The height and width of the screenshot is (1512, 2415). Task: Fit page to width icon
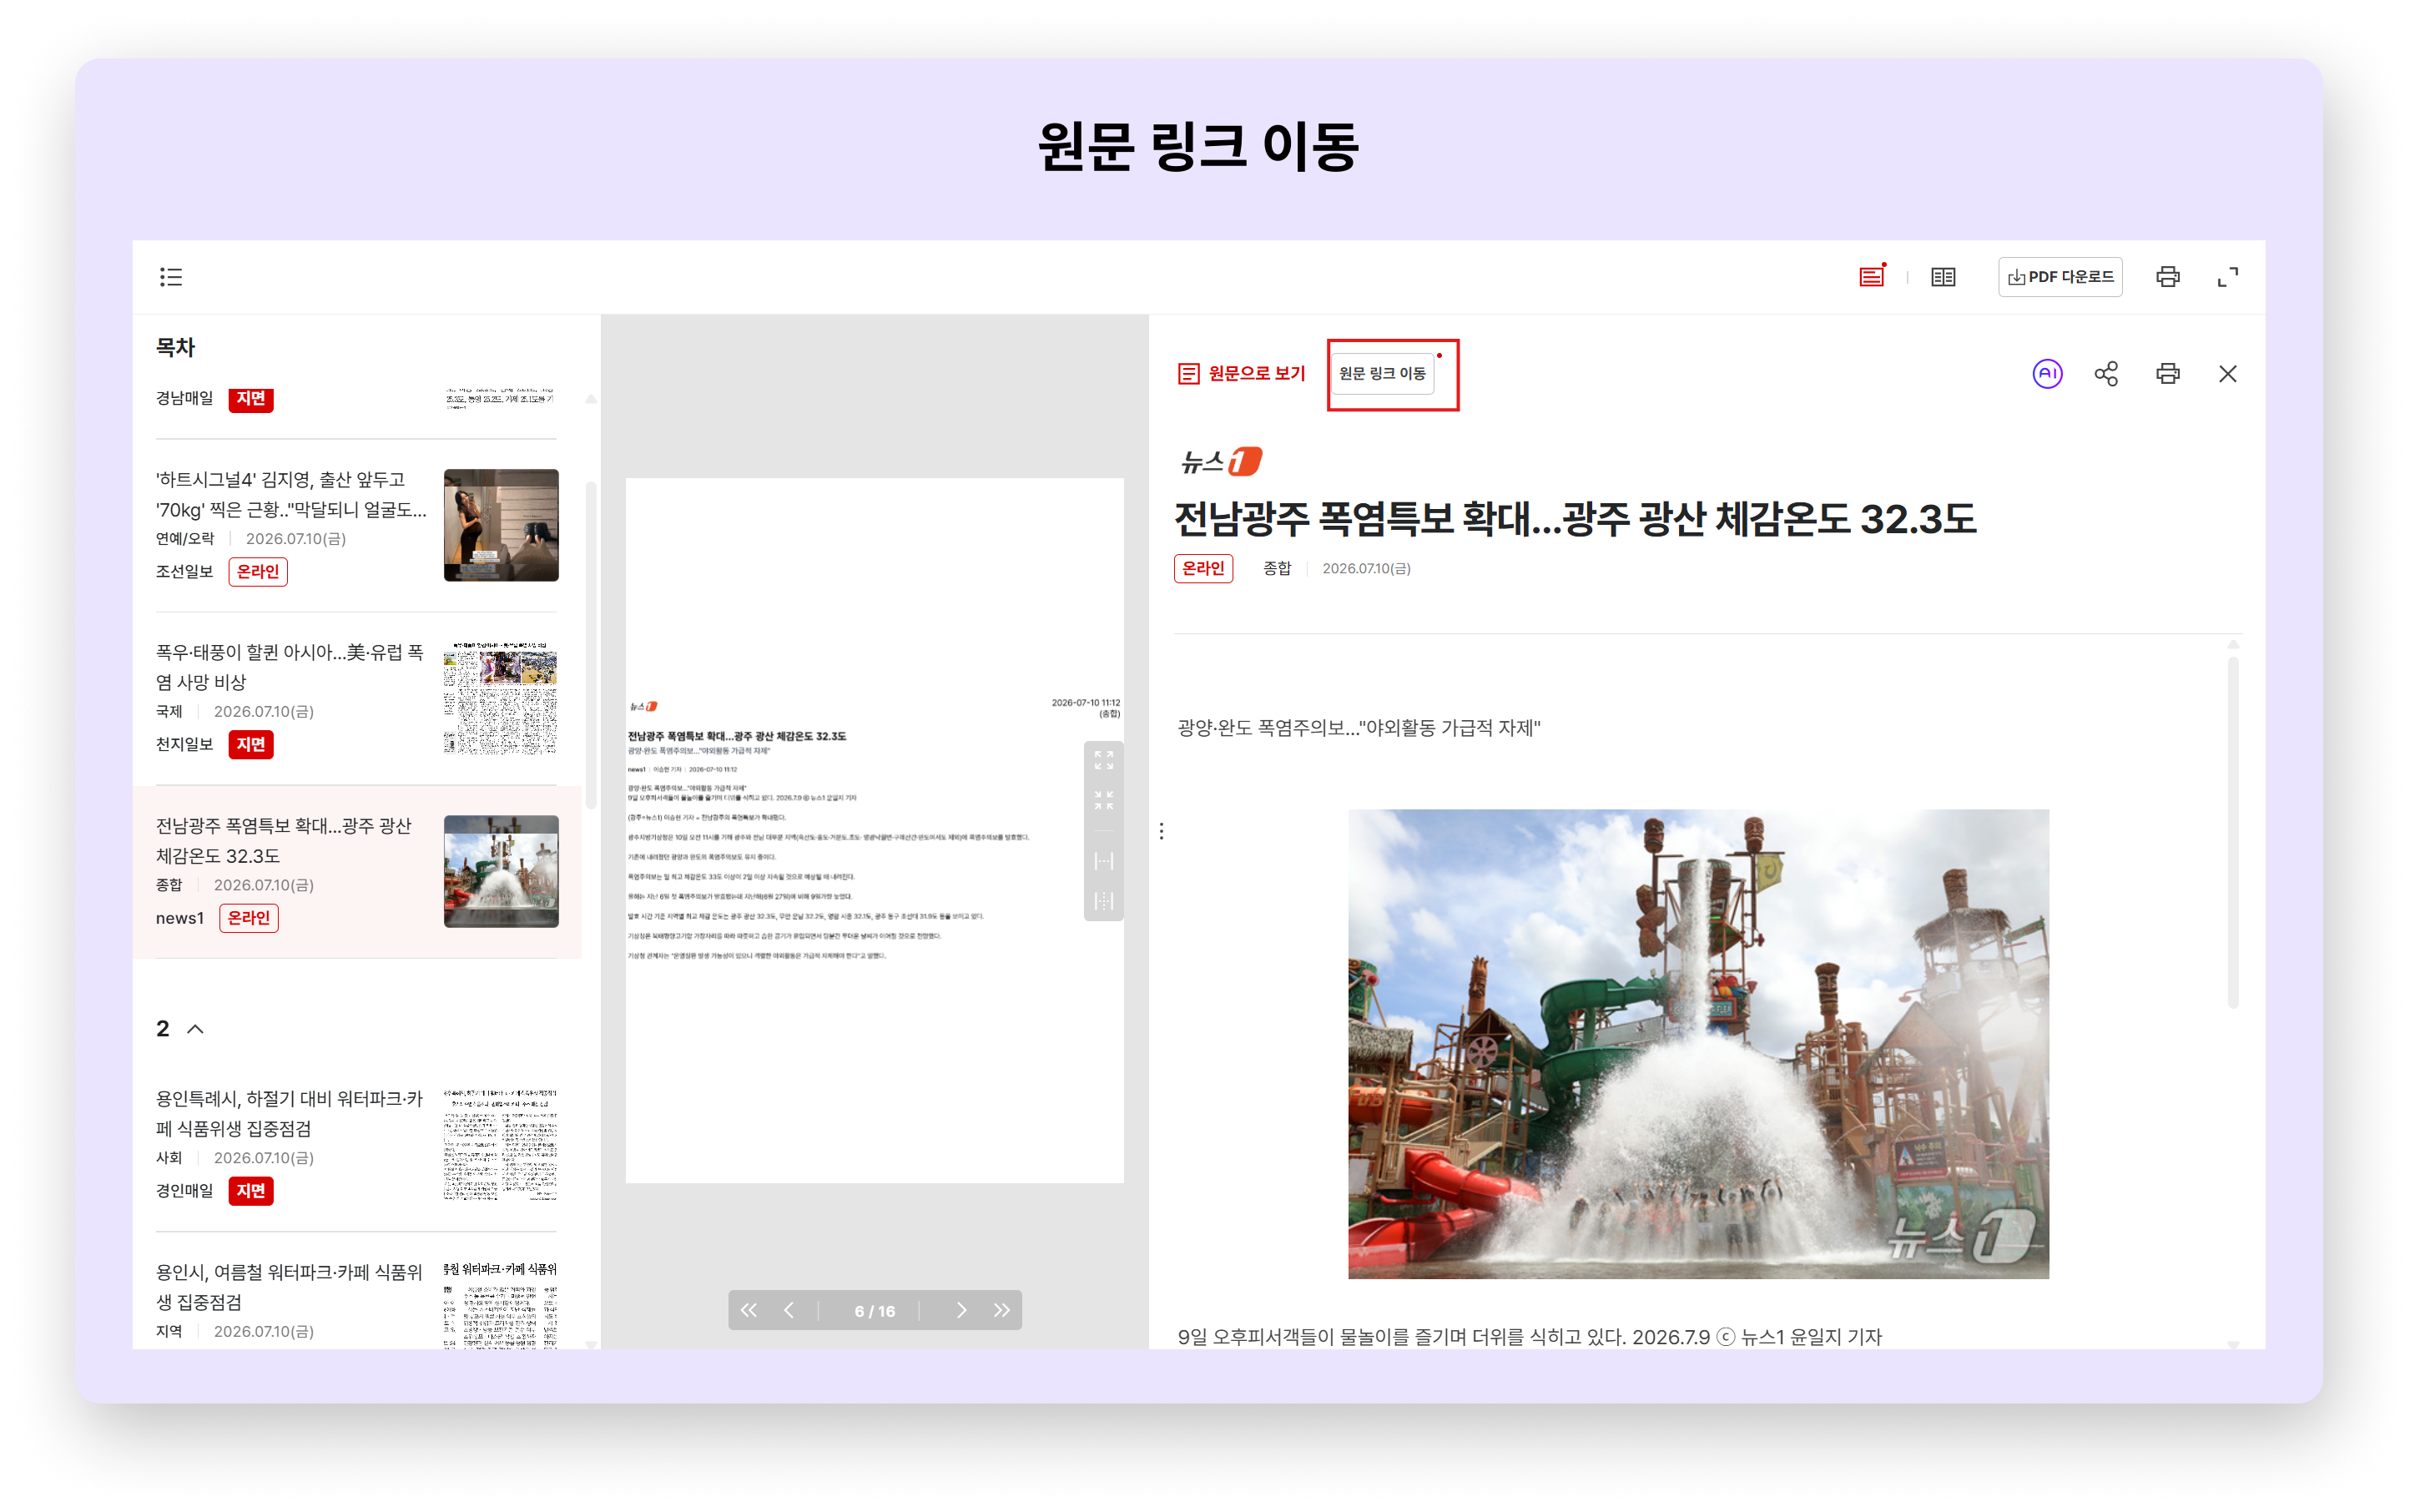[x=1103, y=860]
